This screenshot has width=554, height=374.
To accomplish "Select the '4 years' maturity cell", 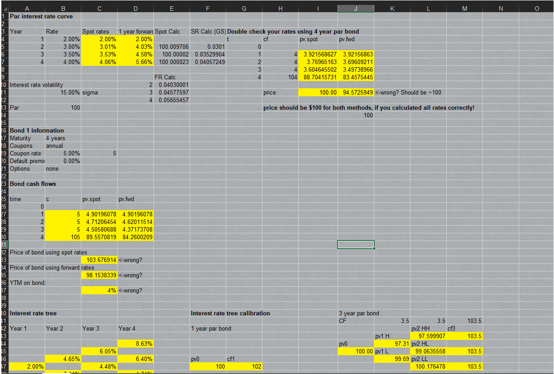I will (63, 138).
